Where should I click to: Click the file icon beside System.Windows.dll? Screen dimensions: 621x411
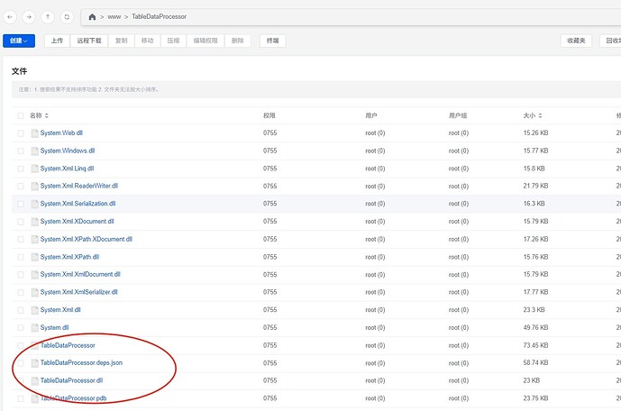(35, 151)
